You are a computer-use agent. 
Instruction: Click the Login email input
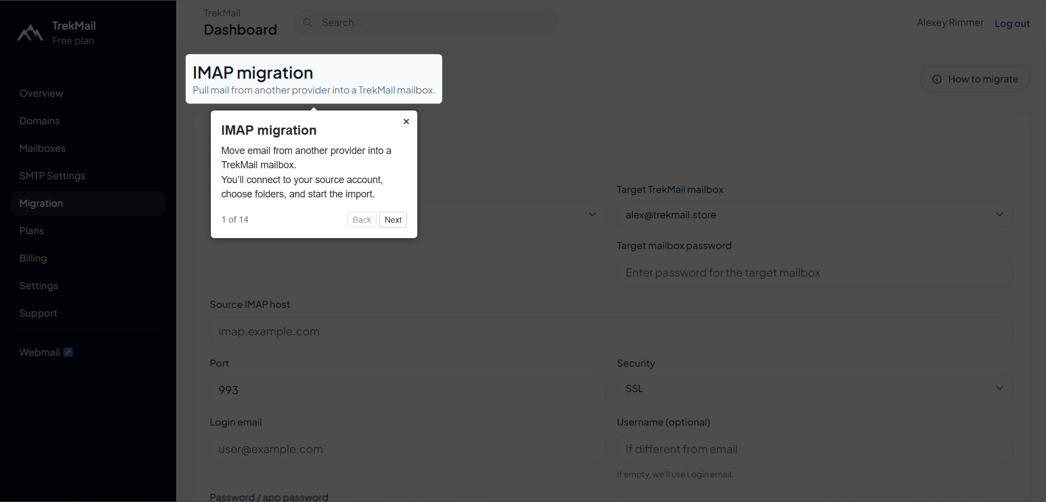[x=407, y=449]
